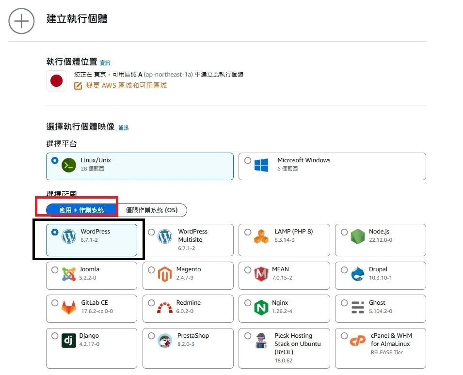This screenshot has height=375, width=463.
Task: Select the MEAN radio button
Action: pos(248,270)
